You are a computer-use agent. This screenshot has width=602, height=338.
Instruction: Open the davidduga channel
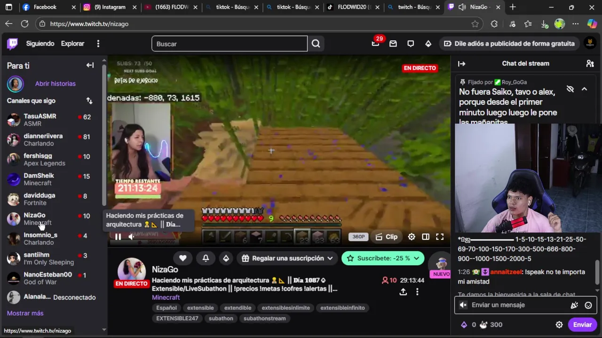click(51, 199)
